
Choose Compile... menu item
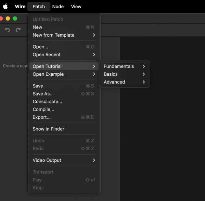tap(64, 110)
